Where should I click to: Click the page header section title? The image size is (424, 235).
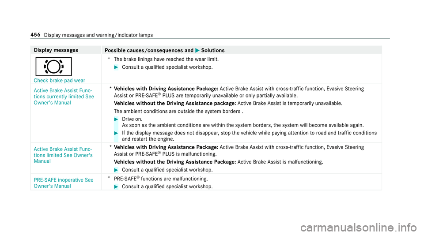pyautogui.click(x=98, y=35)
